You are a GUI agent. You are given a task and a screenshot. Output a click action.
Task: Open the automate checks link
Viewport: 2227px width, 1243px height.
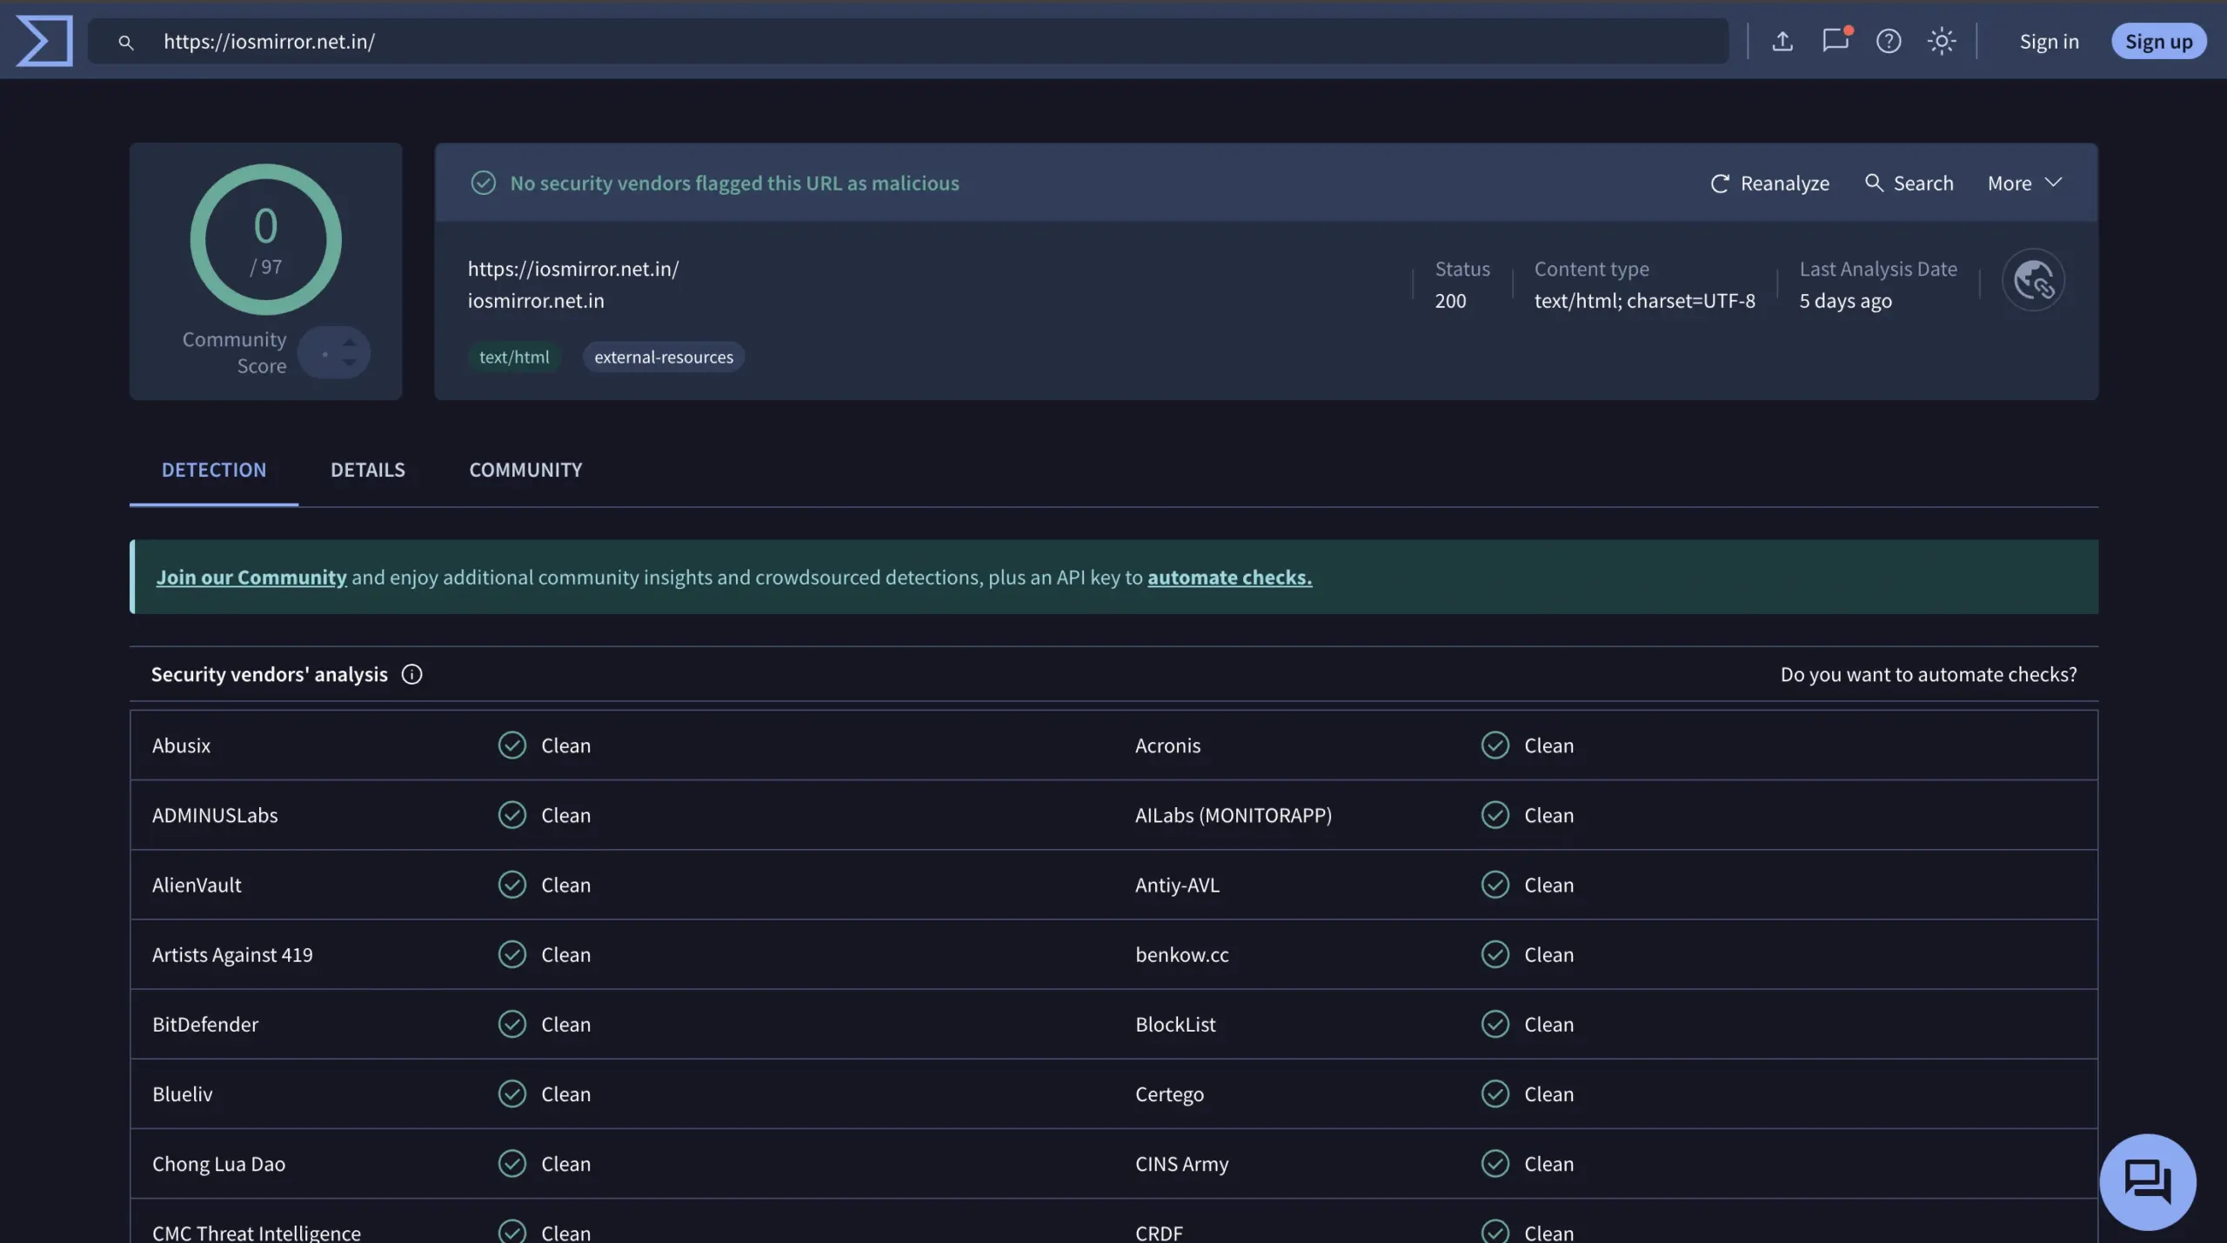click(x=1230, y=578)
